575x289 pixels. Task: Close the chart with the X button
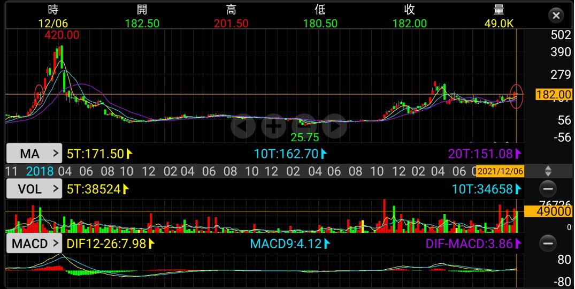(x=556, y=15)
